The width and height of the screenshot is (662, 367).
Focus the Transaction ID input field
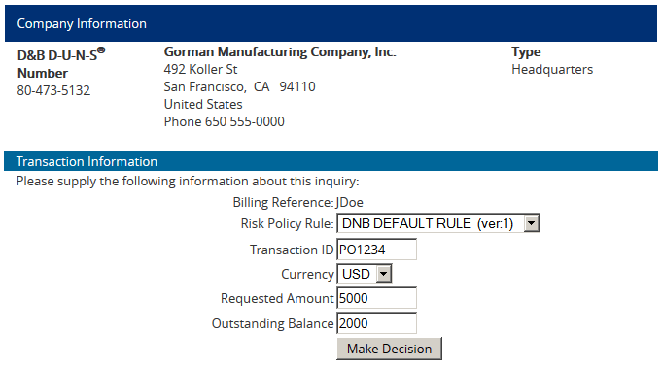pos(376,250)
